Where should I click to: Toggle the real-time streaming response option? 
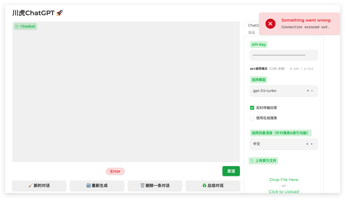pyautogui.click(x=252, y=108)
